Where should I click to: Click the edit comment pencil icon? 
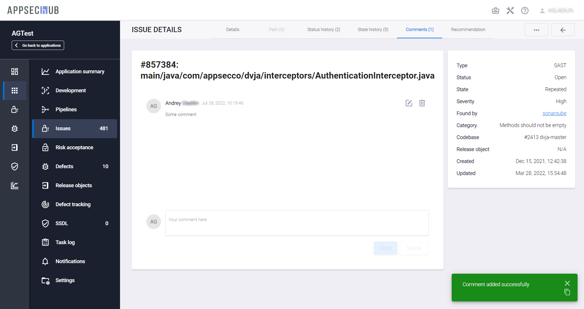[409, 103]
